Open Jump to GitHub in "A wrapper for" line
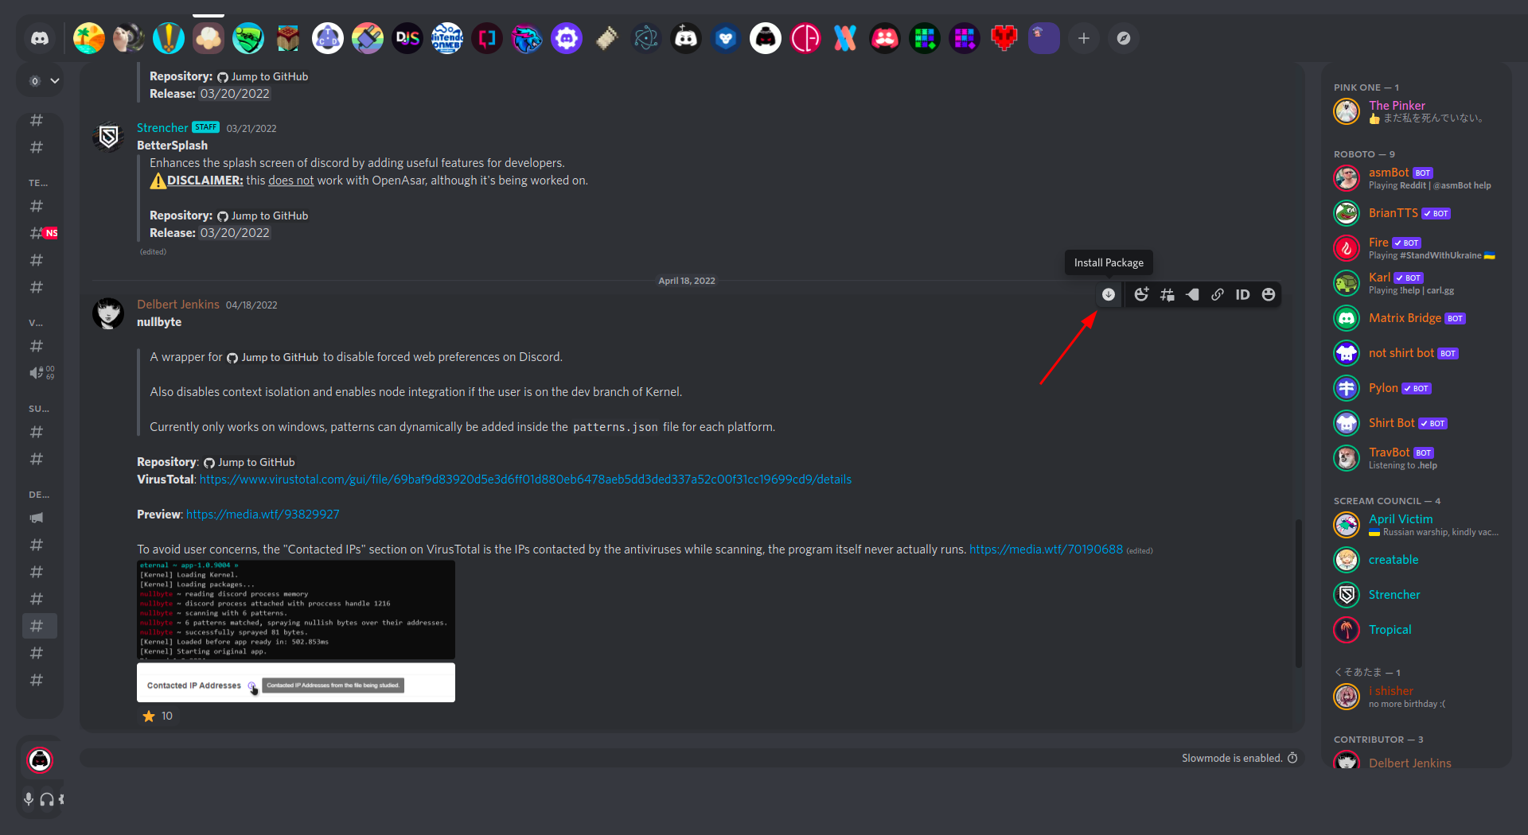Viewport: 1528px width, 835px height. tap(272, 357)
